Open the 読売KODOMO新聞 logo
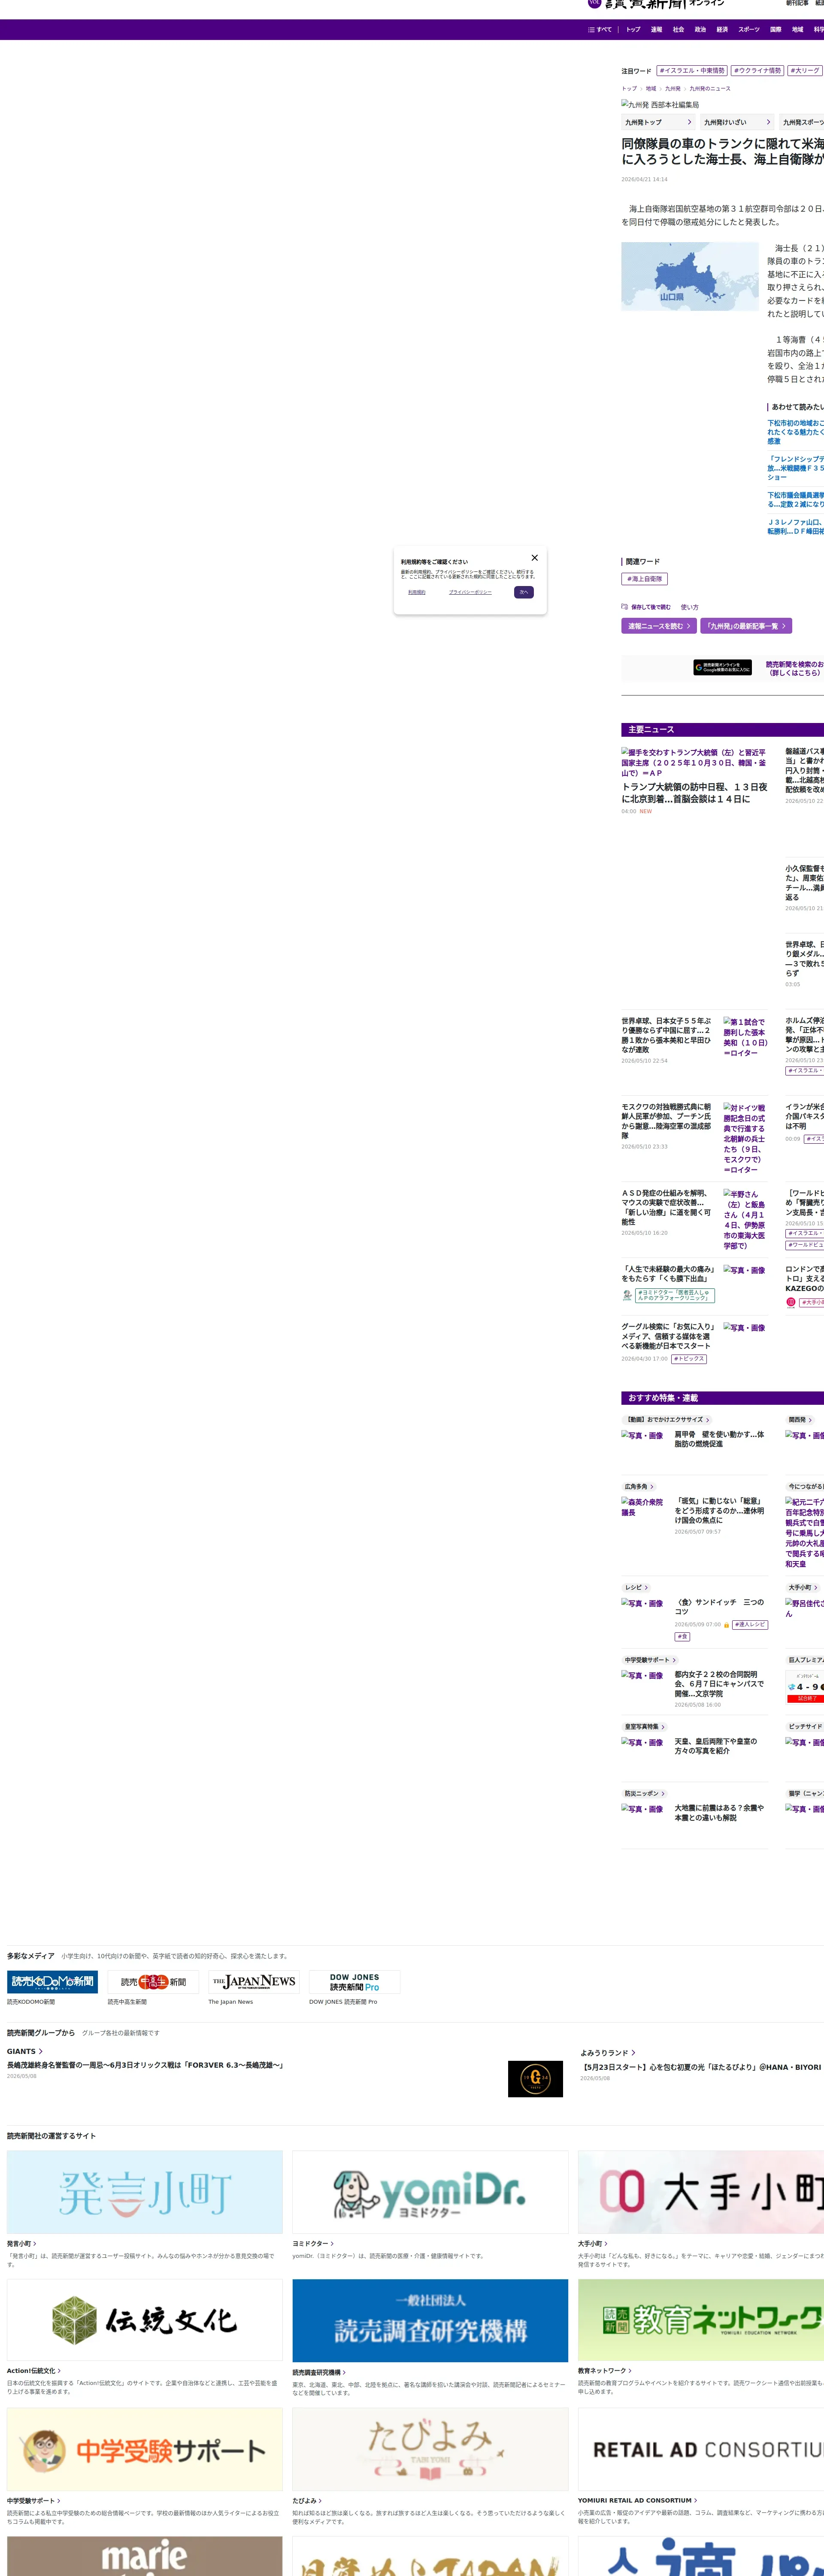The width and height of the screenshot is (824, 2576). click(x=52, y=1982)
